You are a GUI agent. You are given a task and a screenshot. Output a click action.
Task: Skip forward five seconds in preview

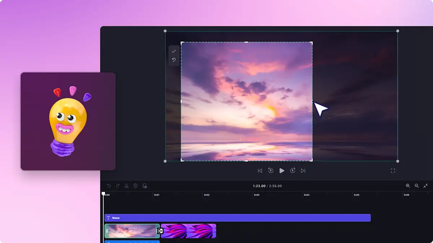293,171
